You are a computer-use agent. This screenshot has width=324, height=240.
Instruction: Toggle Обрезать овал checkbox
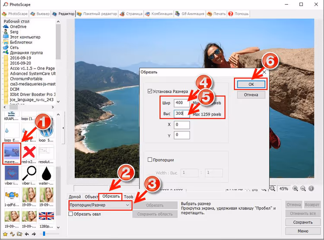pyautogui.click(x=71, y=214)
